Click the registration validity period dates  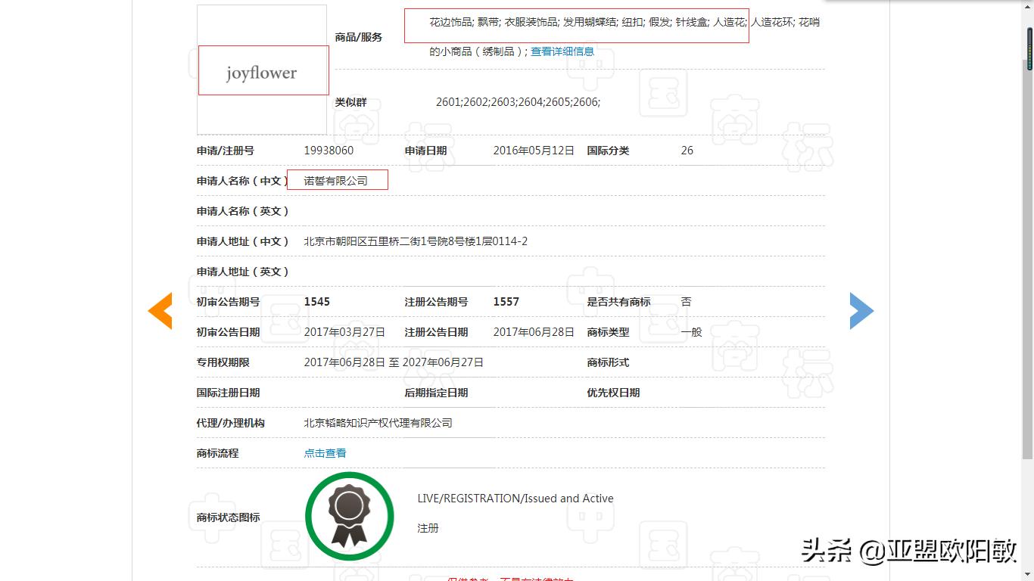393,362
